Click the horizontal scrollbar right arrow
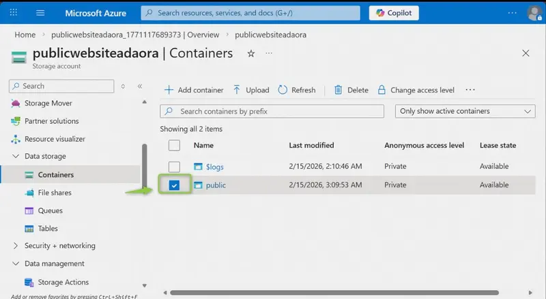 530,293
